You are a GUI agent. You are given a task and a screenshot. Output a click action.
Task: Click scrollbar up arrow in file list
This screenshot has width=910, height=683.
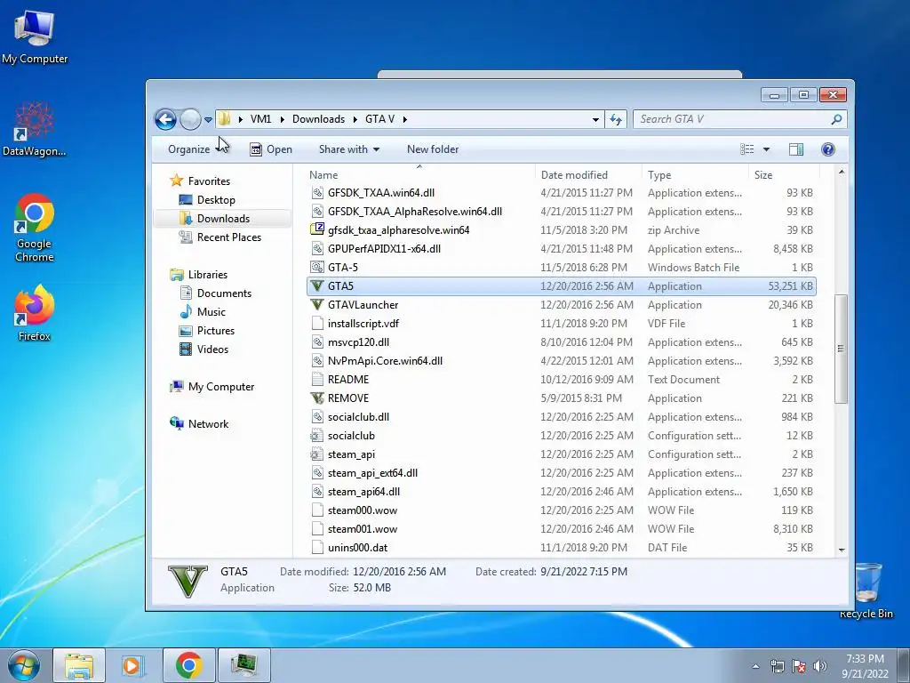pos(842,173)
